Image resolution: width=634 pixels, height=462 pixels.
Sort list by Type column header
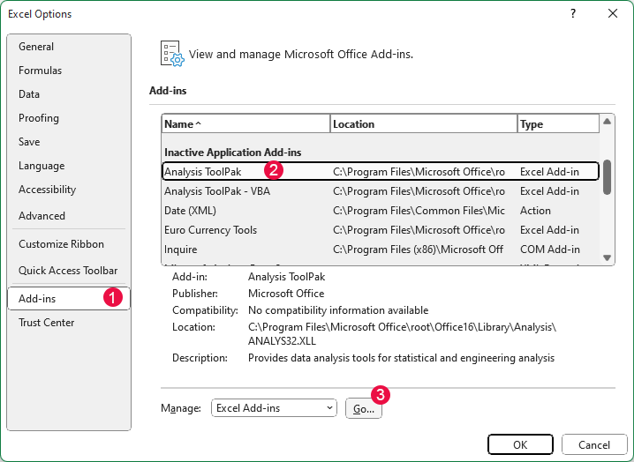[556, 124]
